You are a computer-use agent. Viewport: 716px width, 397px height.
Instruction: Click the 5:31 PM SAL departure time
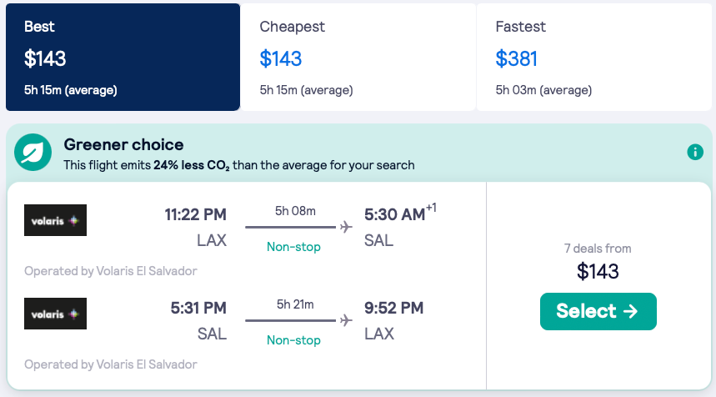click(198, 309)
